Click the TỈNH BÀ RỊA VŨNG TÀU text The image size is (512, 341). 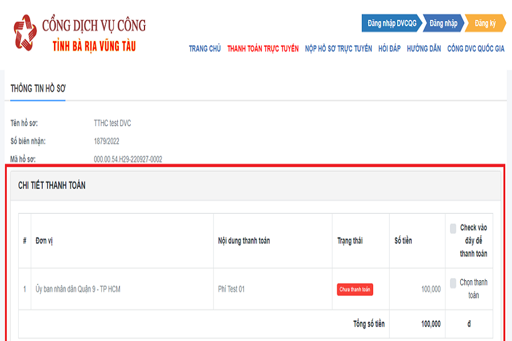pyautogui.click(x=94, y=46)
